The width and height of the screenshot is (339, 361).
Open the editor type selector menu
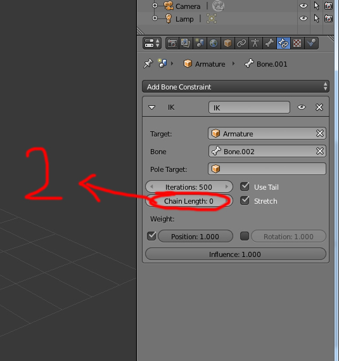pyautogui.click(x=152, y=43)
